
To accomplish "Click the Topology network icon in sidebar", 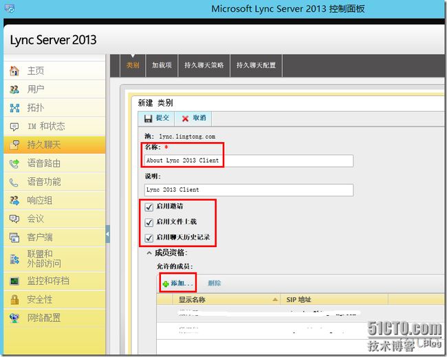I will [x=14, y=108].
